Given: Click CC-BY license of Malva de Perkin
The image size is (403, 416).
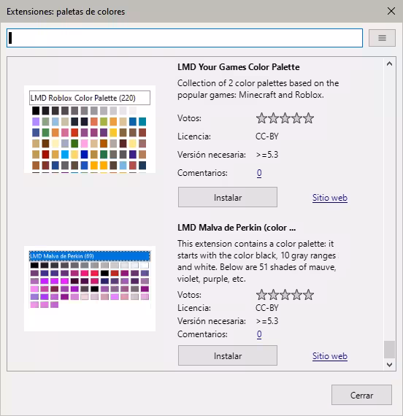Looking at the screenshot, I should [266, 308].
